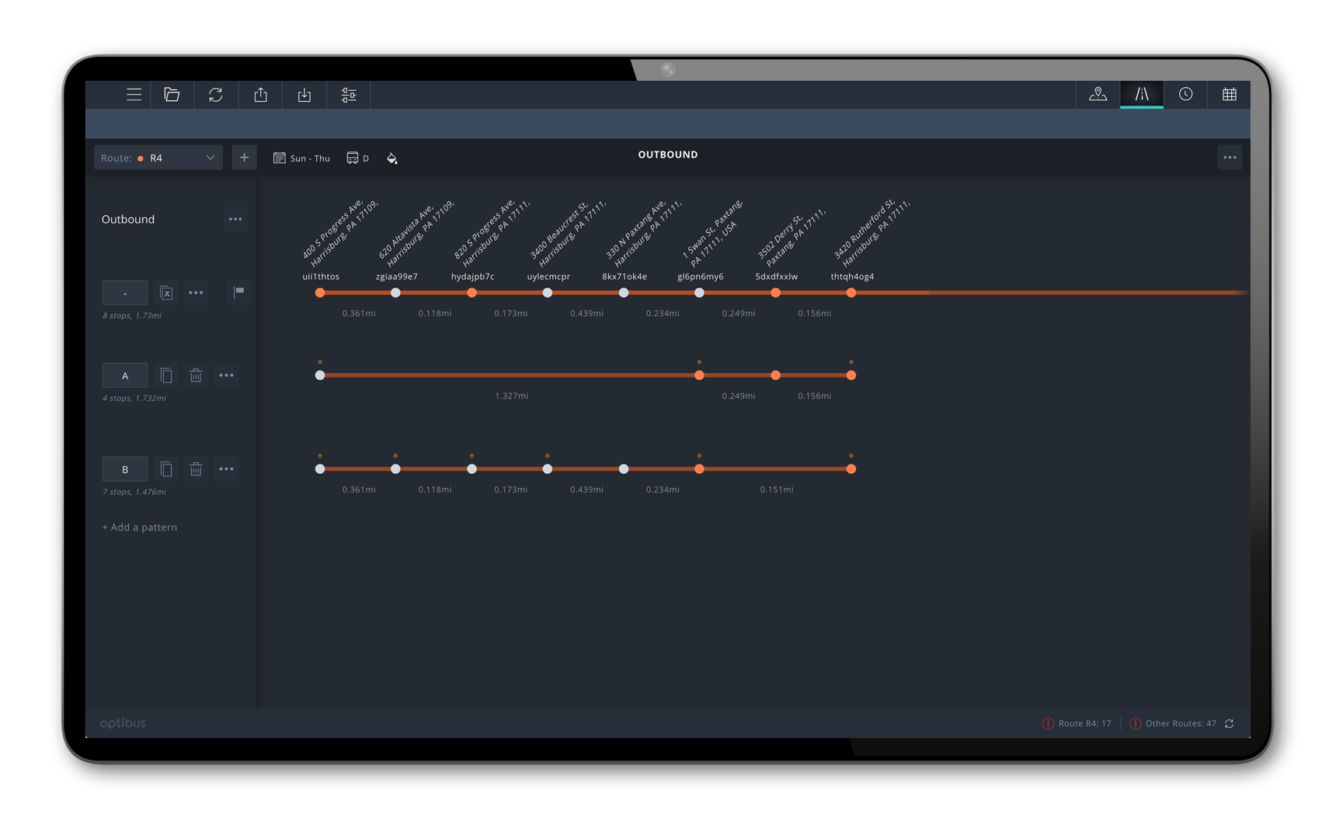
Task: Click Add a pattern link
Action: (x=140, y=527)
